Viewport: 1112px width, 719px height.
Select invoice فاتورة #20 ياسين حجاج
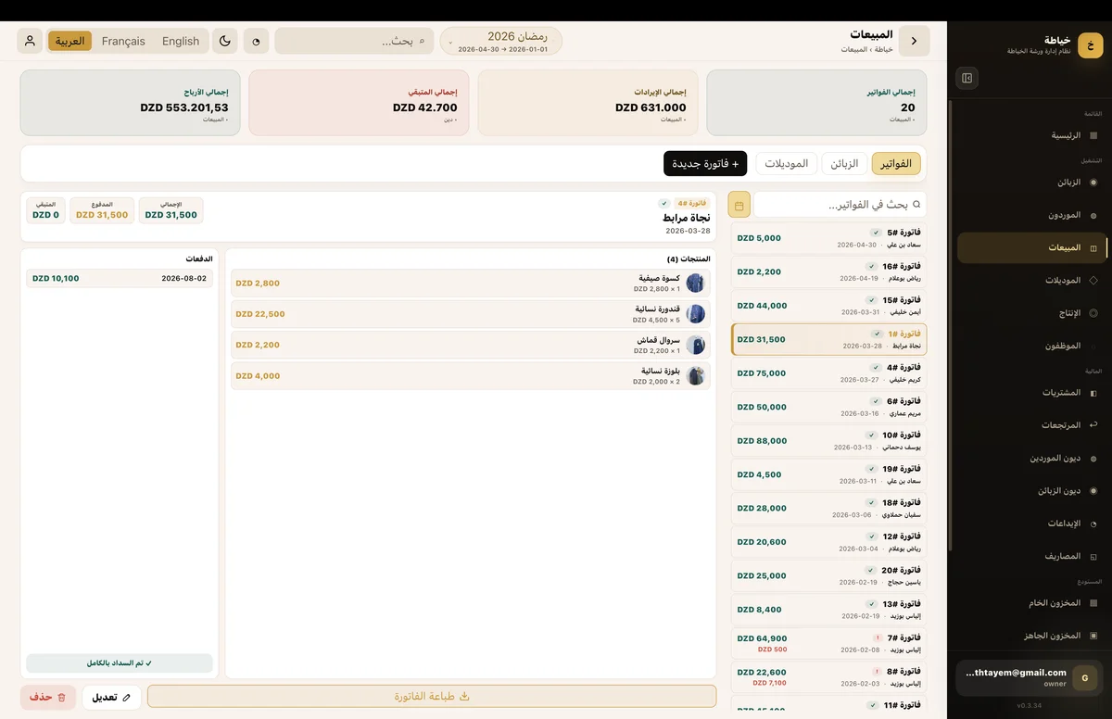(x=828, y=575)
